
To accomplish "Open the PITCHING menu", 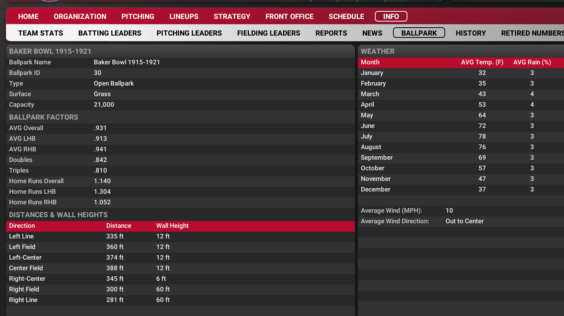I will (x=138, y=17).
